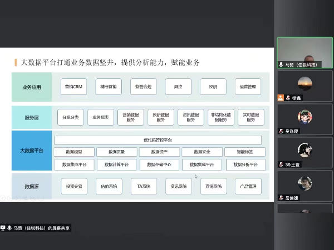The height and width of the screenshot is (250, 334).
Task: Click the 大数据平台 blue label
Action: (x=32, y=151)
